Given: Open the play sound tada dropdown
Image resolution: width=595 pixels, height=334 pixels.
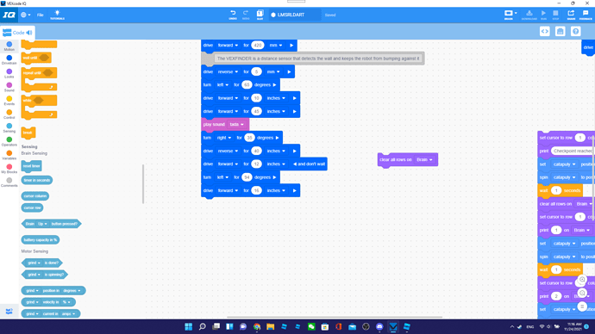Looking at the screenshot, I should [x=236, y=124].
